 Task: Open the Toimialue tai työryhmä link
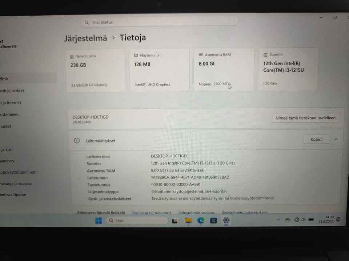pos(151,213)
